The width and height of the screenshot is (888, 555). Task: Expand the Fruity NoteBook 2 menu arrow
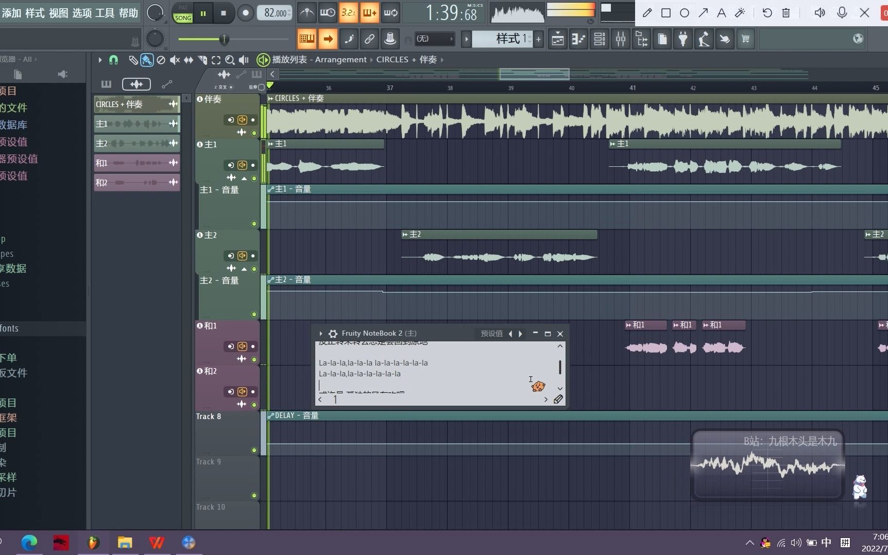321,334
